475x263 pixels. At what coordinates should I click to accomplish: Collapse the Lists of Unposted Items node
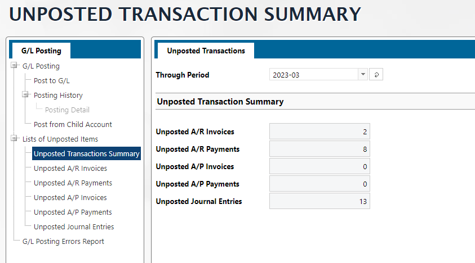coord(14,139)
